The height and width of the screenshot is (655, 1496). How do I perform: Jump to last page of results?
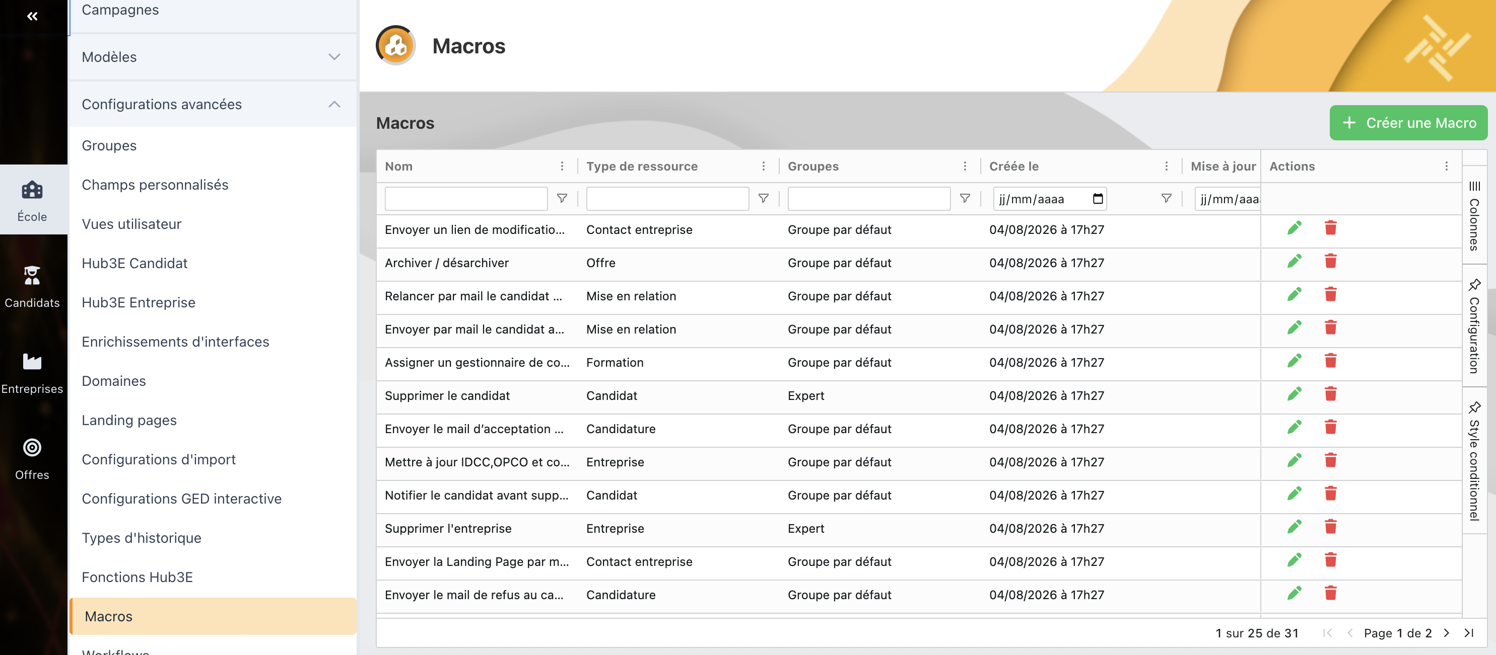point(1469,633)
